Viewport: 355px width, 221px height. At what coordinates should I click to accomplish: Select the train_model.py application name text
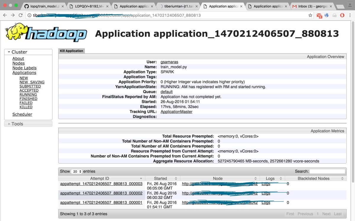pyautogui.click(x=174, y=67)
